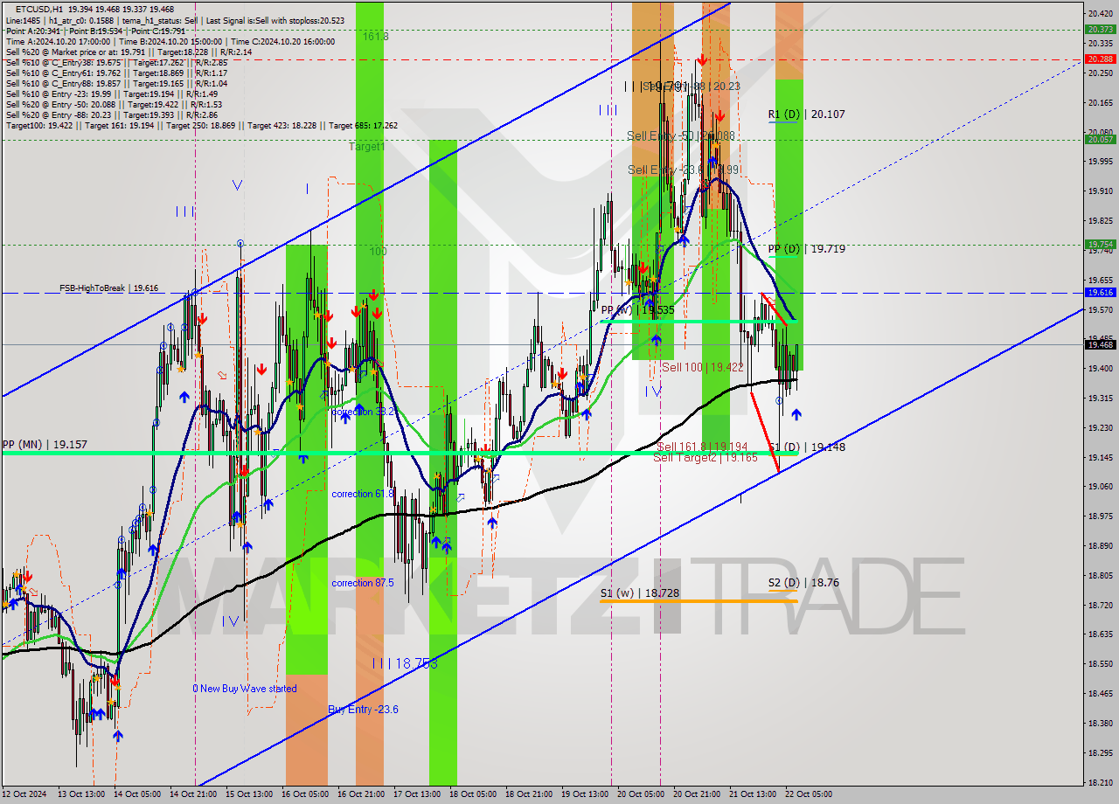Screen dimensions: 1119x804
Task: Select the 'Target100: 19.422' info line
Action: point(202,126)
